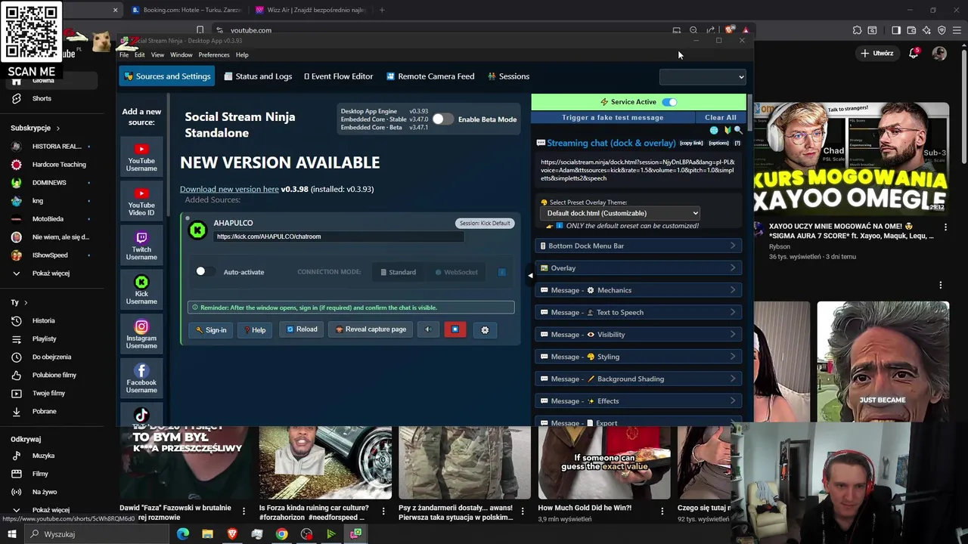Expand YouTube Subskrypcje Pokaż więcej

coord(51,274)
